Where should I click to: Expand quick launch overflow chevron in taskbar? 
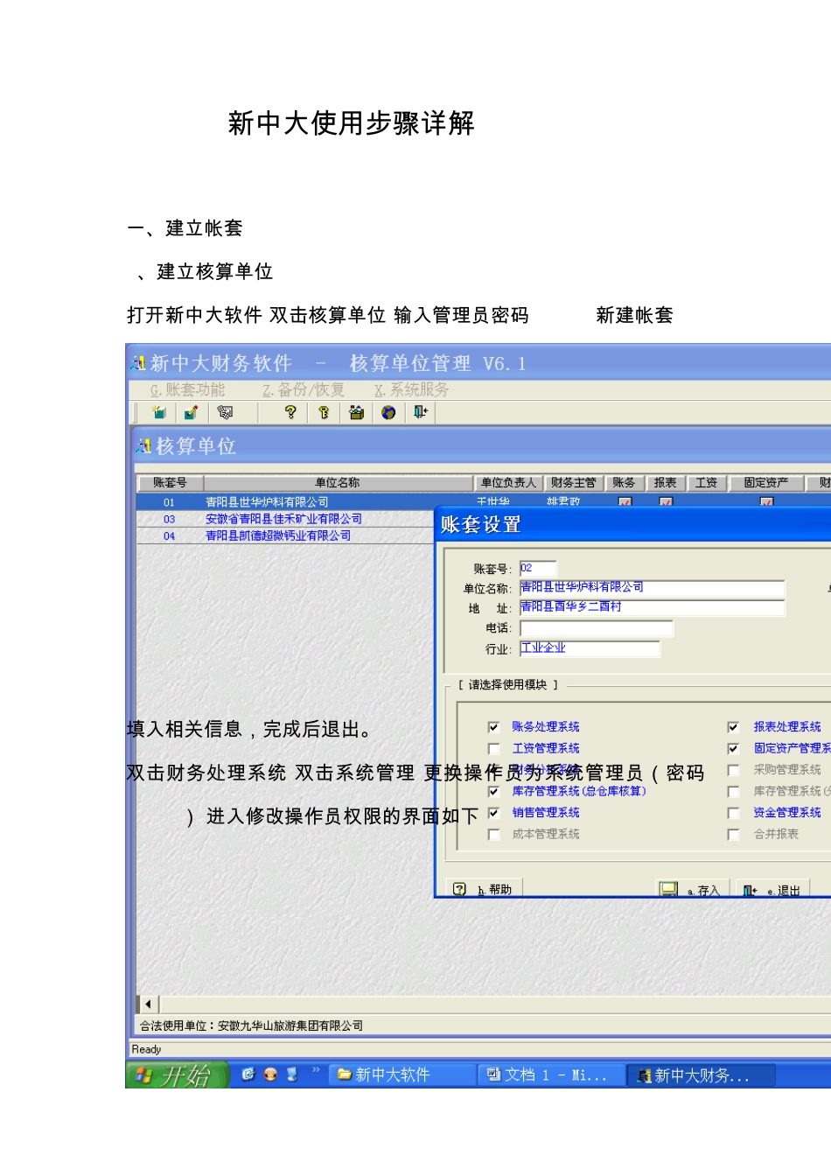(316, 1070)
